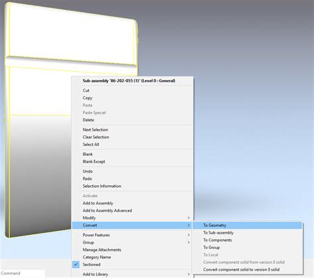Click Undo in the context menu
The width and height of the screenshot is (314, 278).
coord(132,171)
